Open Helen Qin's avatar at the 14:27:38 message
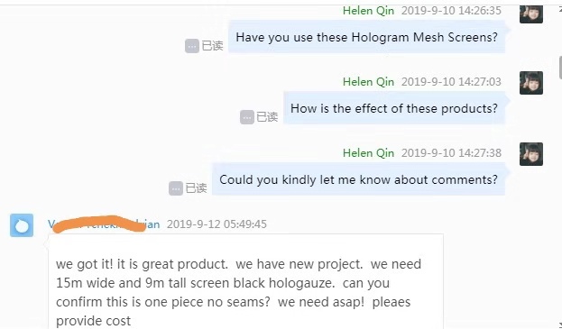This screenshot has width=562, height=329. pyautogui.click(x=531, y=154)
